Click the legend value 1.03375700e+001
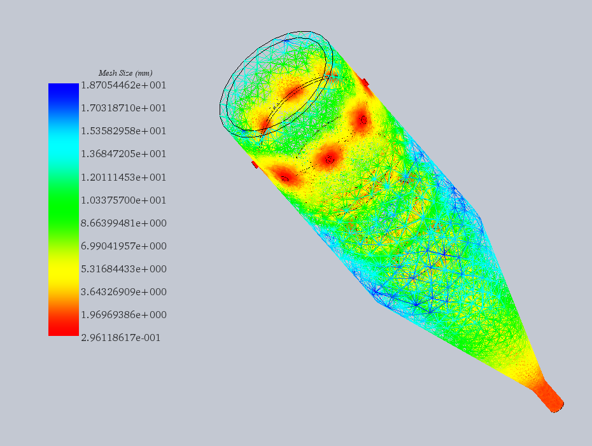The image size is (592, 446). tap(123, 200)
